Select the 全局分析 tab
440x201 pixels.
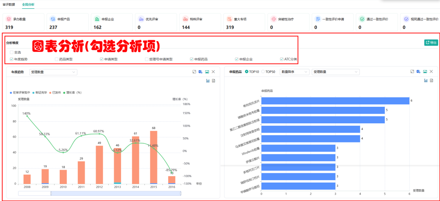pos(28,4)
